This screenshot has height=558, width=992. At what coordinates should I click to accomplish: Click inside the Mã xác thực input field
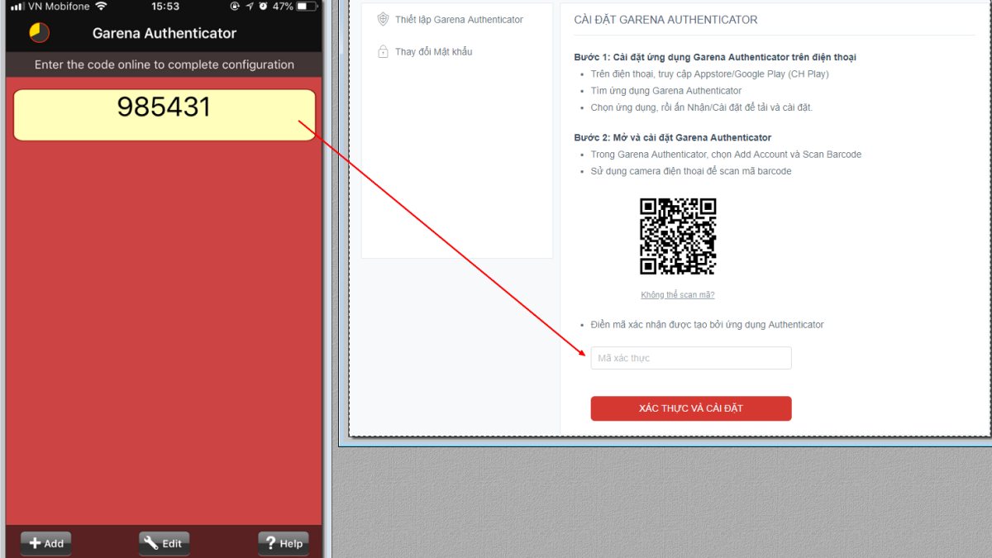pos(690,357)
